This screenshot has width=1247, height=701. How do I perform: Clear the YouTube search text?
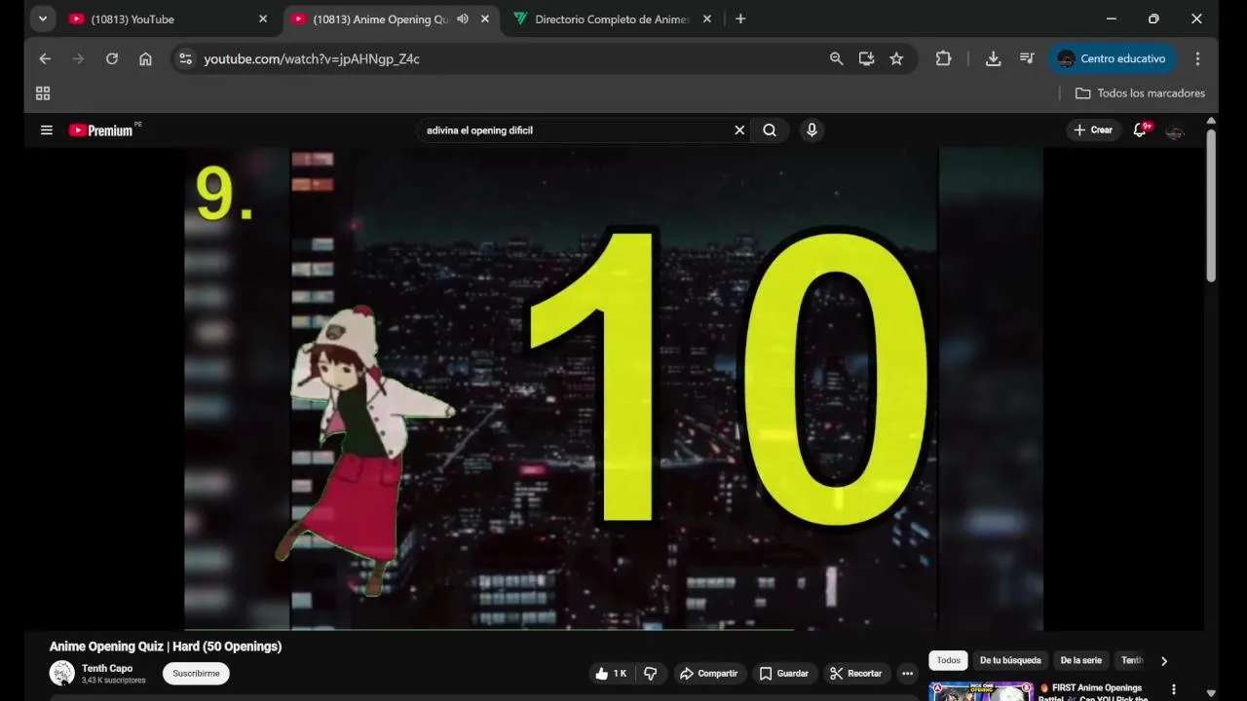739,129
